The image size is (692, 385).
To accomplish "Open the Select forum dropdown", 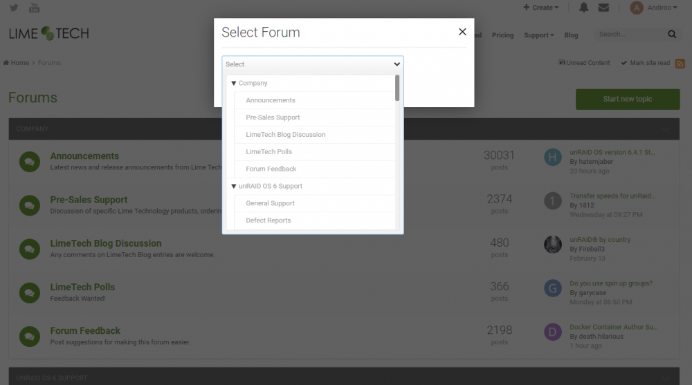I will (x=313, y=64).
